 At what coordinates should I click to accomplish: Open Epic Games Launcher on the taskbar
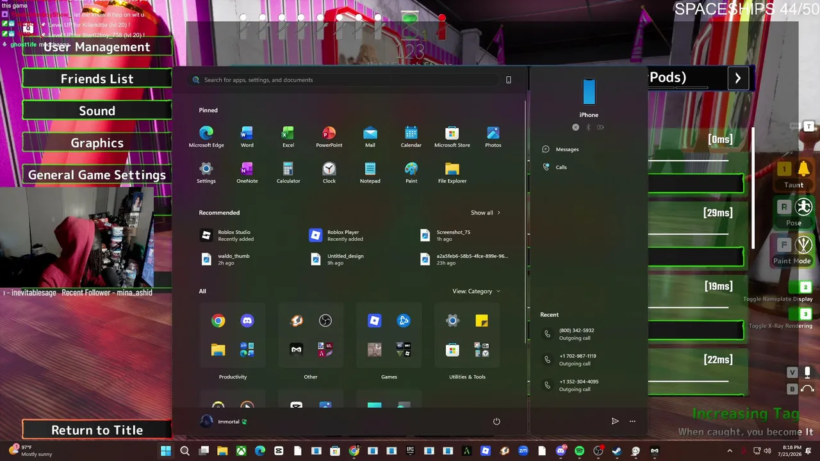(x=411, y=451)
